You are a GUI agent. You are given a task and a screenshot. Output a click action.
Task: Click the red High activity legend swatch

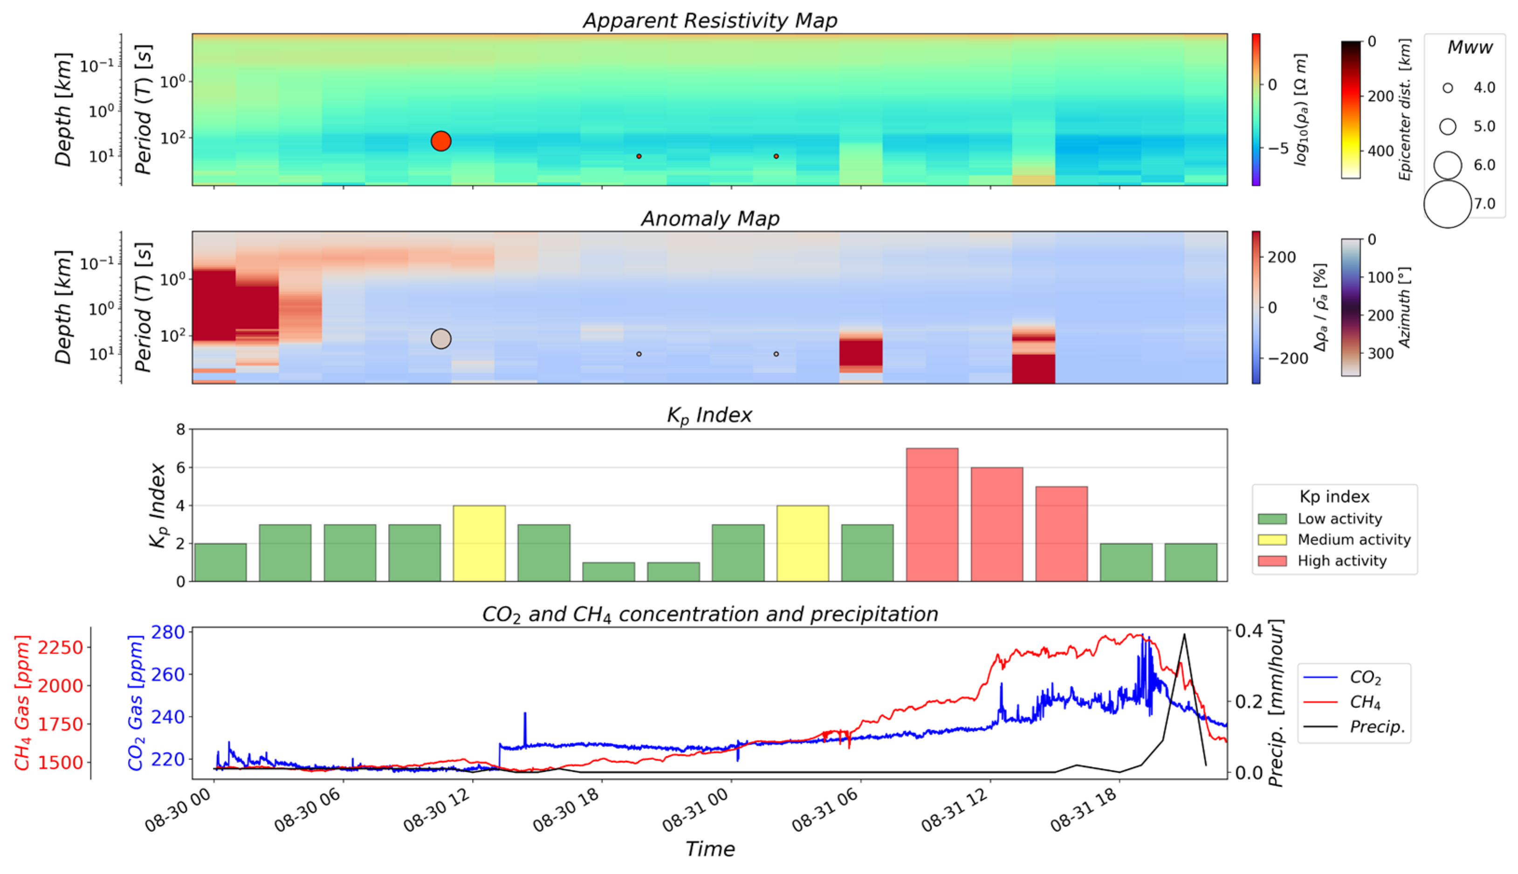click(1272, 561)
